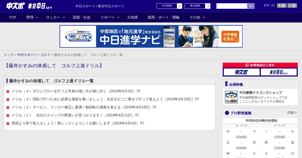Go to 中日スポーツ breadcrumb link
Viewport: 302px width, 158px height.
point(27,55)
